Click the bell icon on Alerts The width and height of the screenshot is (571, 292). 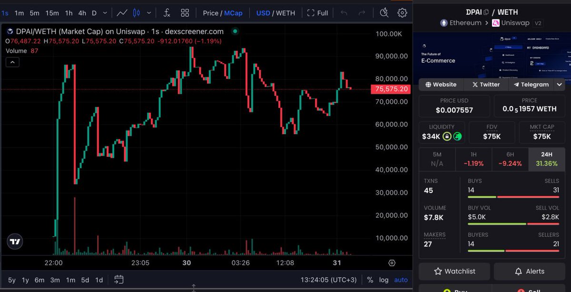click(x=519, y=271)
